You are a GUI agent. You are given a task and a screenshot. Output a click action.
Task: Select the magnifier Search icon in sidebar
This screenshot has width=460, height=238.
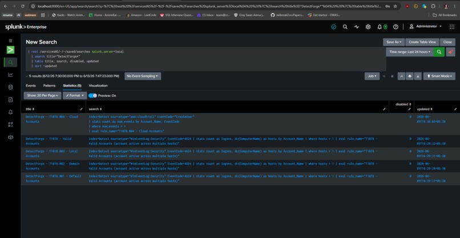tap(10, 62)
